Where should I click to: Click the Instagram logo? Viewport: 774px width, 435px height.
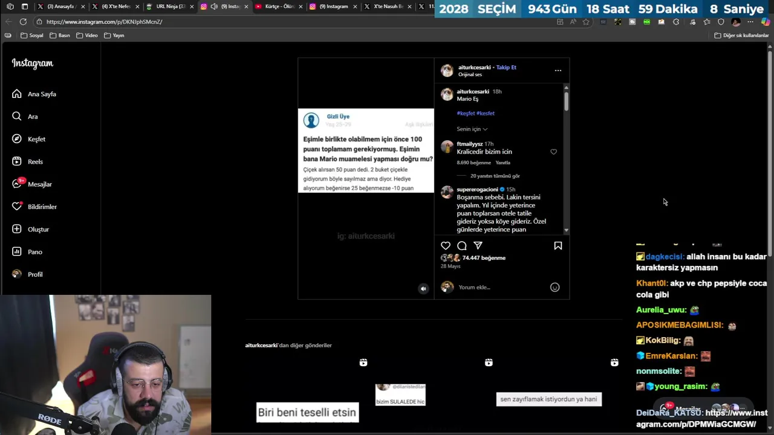click(32, 63)
